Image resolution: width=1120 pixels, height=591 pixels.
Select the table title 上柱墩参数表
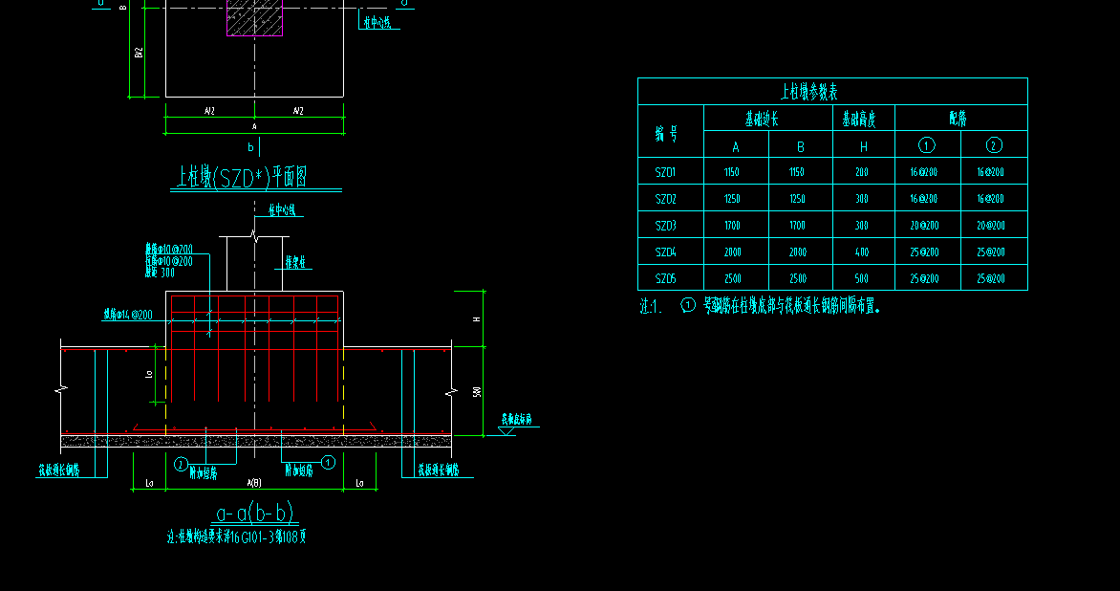pos(809,92)
